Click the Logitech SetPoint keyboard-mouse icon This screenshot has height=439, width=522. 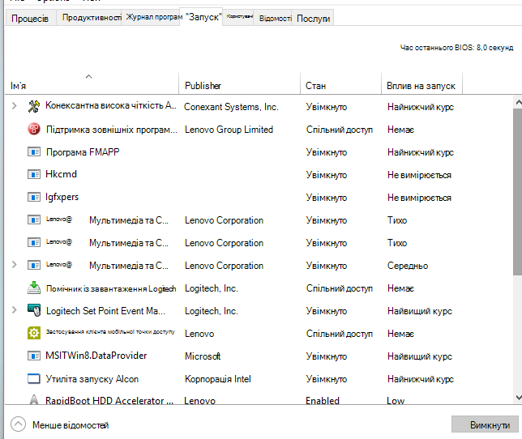[x=33, y=310]
